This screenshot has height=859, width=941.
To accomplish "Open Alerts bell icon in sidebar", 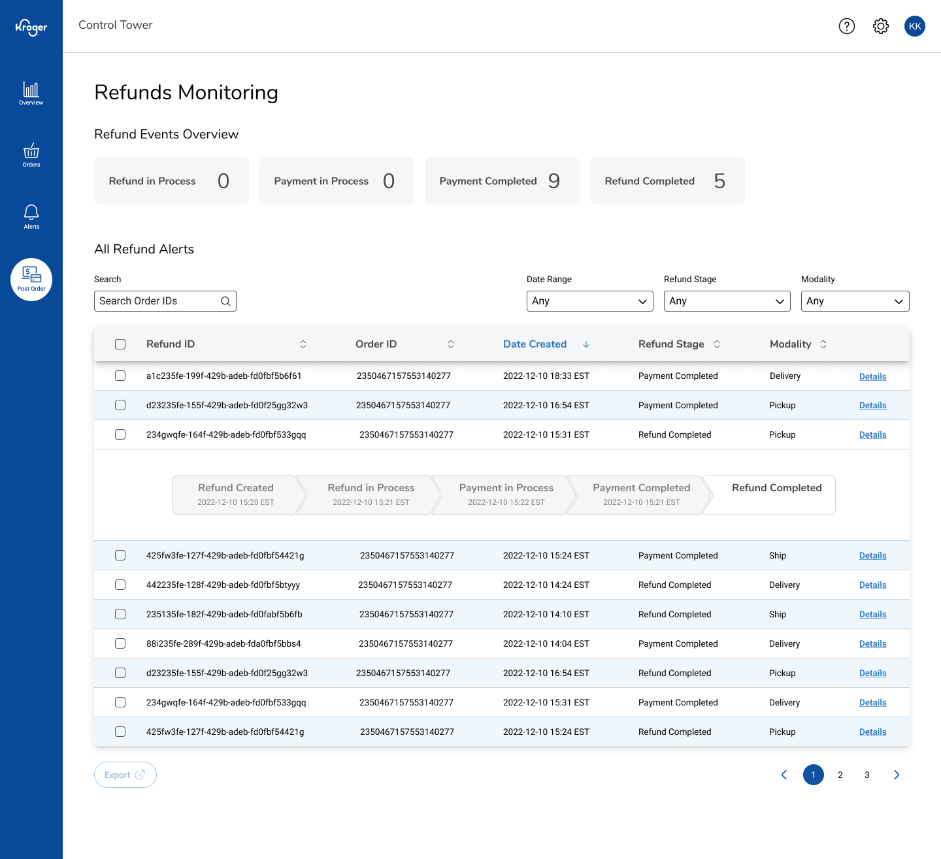I will [x=31, y=216].
